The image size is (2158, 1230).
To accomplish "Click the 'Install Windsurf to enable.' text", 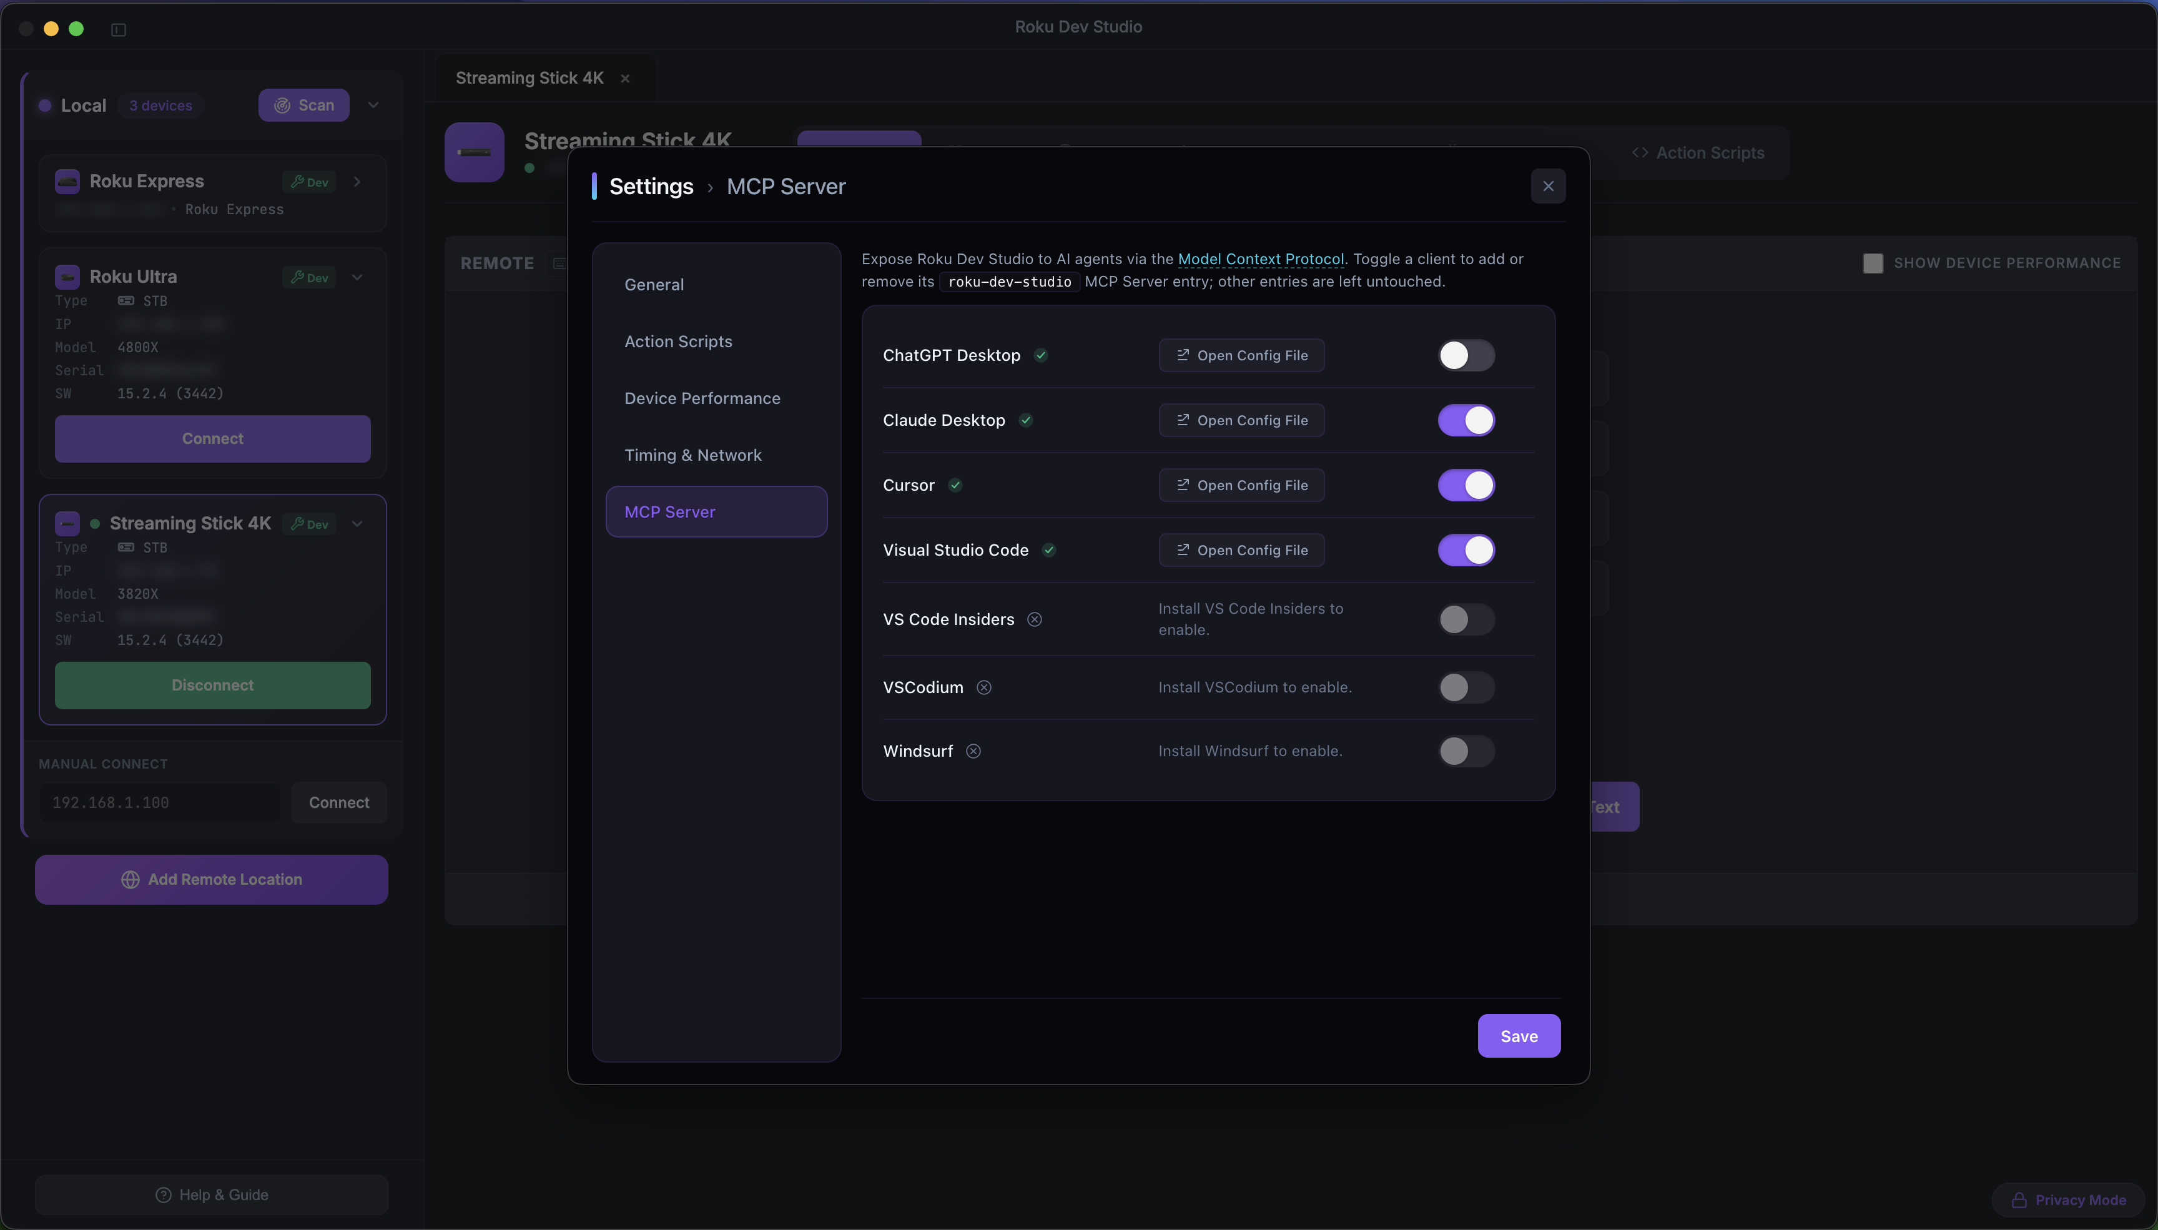I will click(1250, 751).
